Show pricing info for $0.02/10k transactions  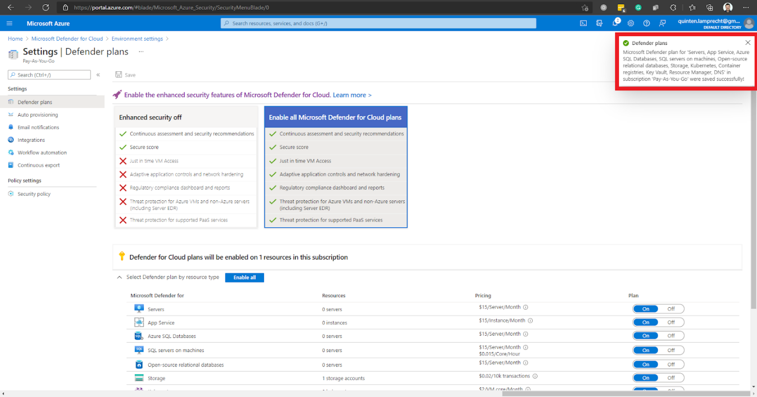[535, 376]
